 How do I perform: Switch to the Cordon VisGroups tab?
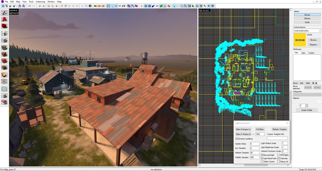[x=311, y=53]
